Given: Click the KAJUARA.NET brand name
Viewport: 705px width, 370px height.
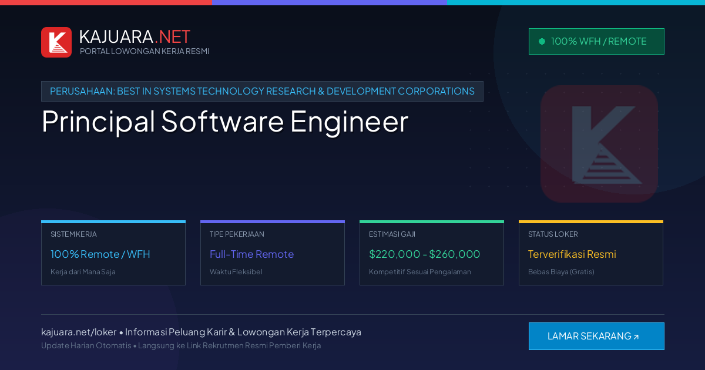Looking at the screenshot, I should (x=135, y=36).
